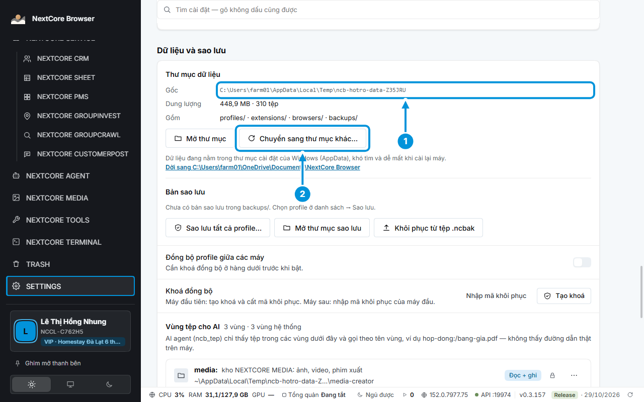Open NEXTCORE TOOLS section
Image resolution: width=644 pixels, height=402 pixels.
70,220
